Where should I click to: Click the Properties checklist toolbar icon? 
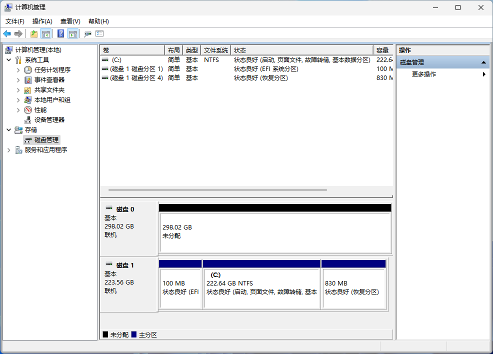99,33
